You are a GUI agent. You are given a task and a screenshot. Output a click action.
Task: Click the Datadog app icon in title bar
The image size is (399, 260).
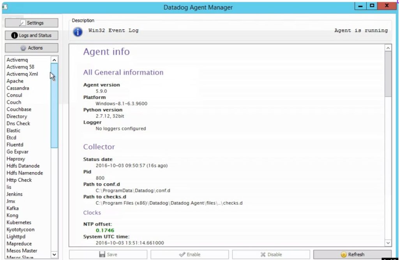pyautogui.click(x=5, y=7)
